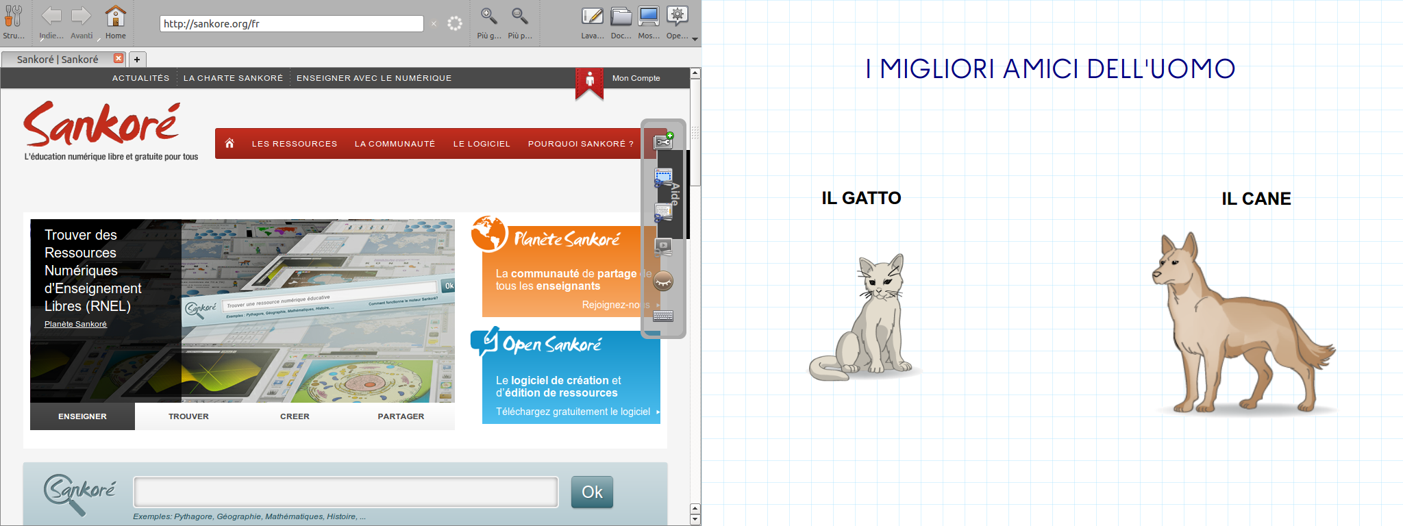Screen dimensions: 1403x526
Task: Open the Documenti folder icon
Action: tap(621, 16)
